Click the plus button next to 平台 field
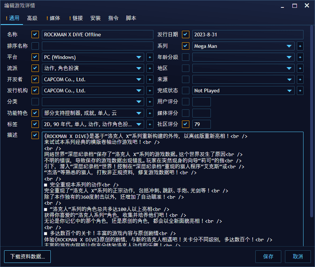This screenshot has height=267, width=315. (x=150, y=57)
